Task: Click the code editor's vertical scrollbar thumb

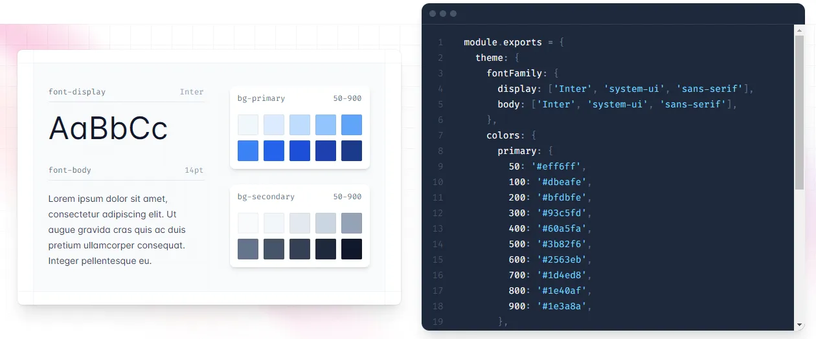Action: tap(799, 113)
